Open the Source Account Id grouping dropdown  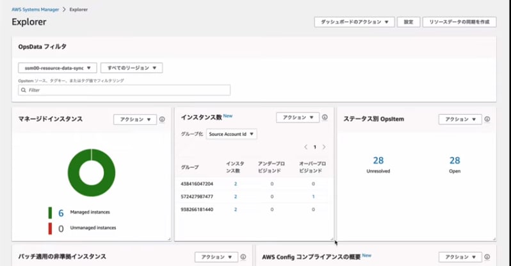coord(231,134)
